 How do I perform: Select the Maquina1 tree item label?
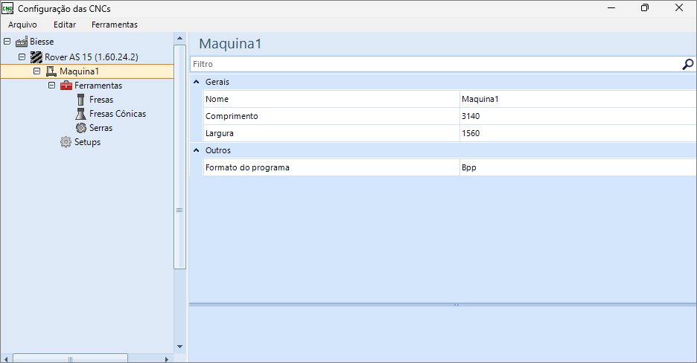[x=79, y=71]
